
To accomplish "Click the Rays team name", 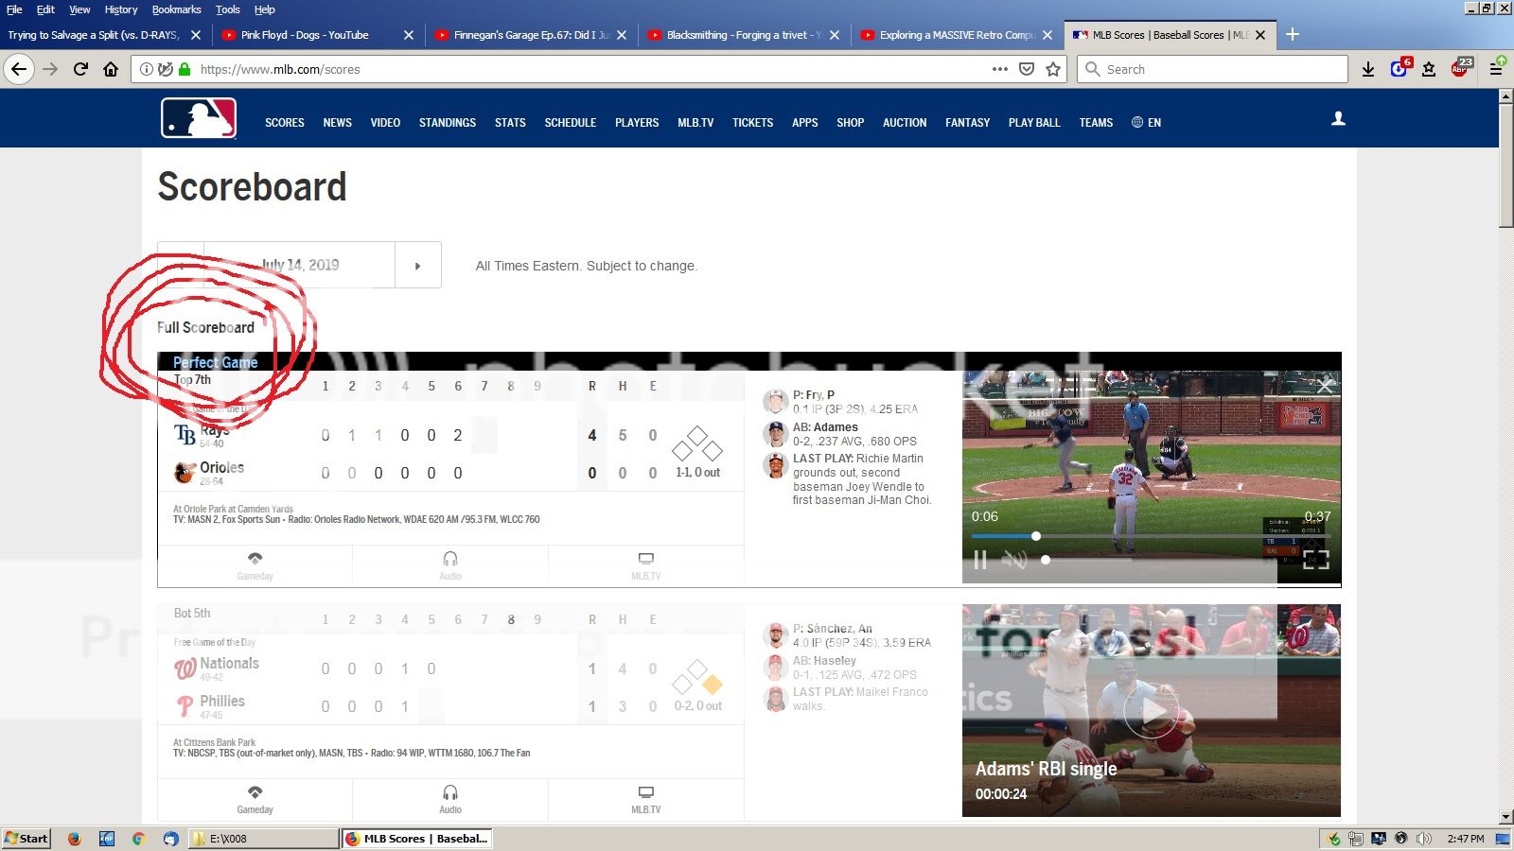I will pyautogui.click(x=215, y=429).
